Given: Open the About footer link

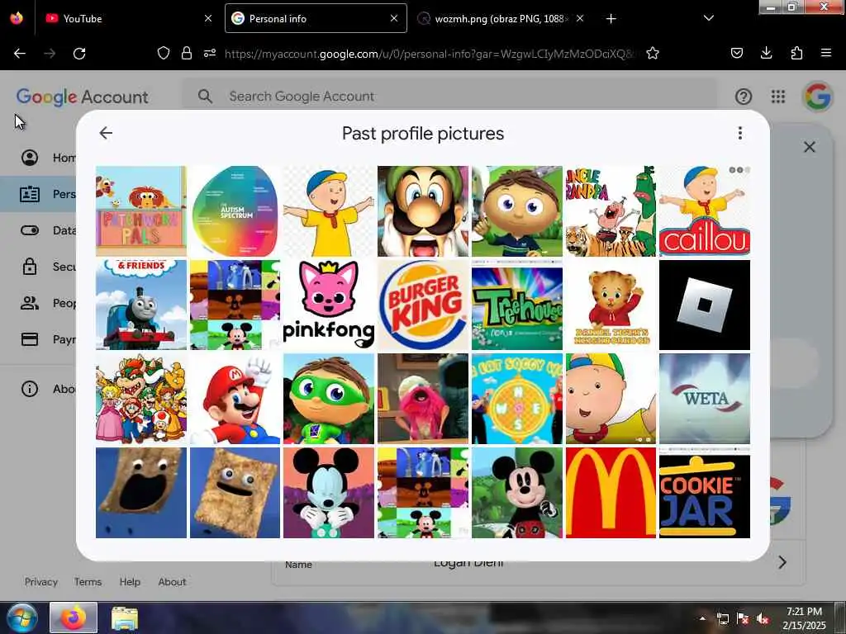Looking at the screenshot, I should pyautogui.click(x=172, y=582).
